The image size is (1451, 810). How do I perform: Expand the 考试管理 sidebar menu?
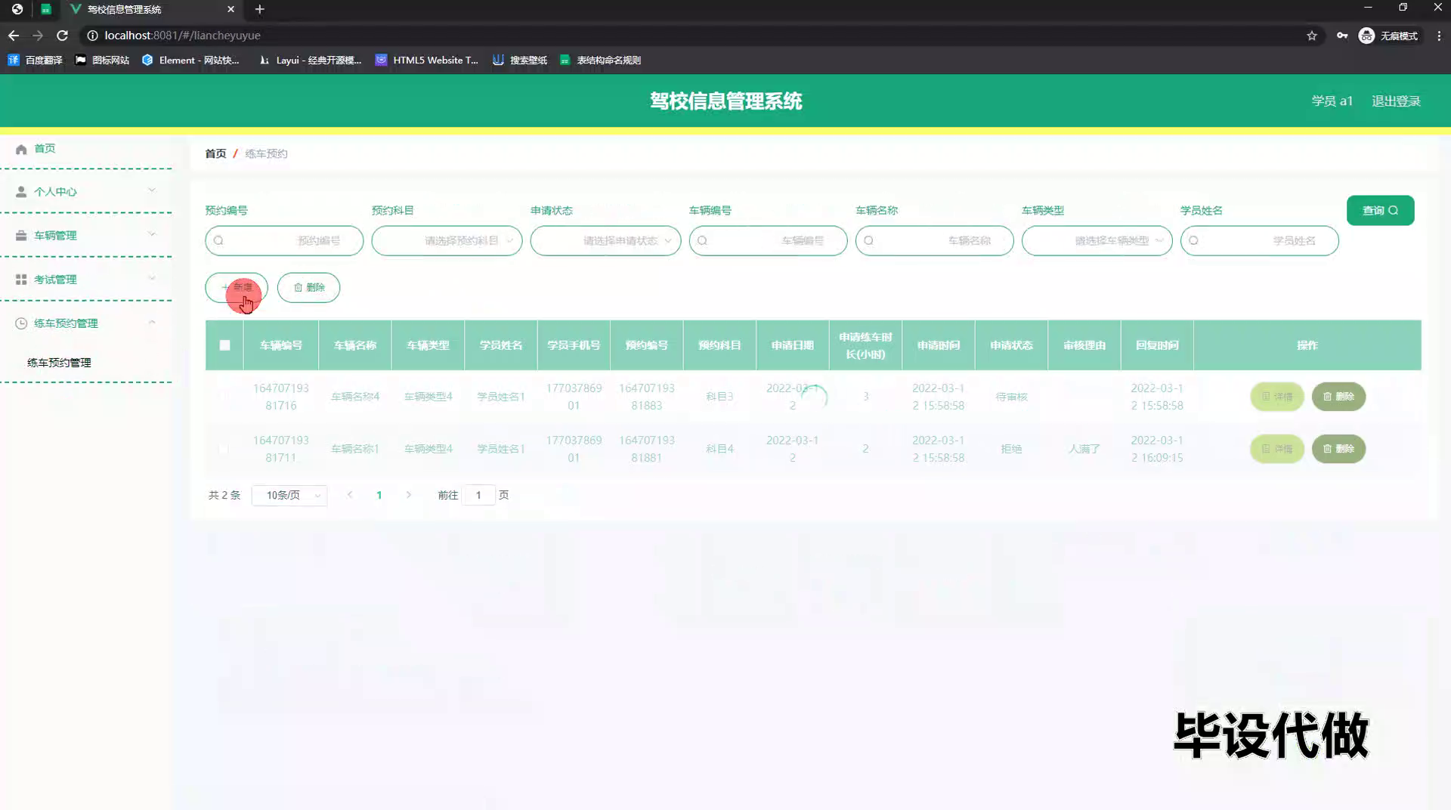86,279
